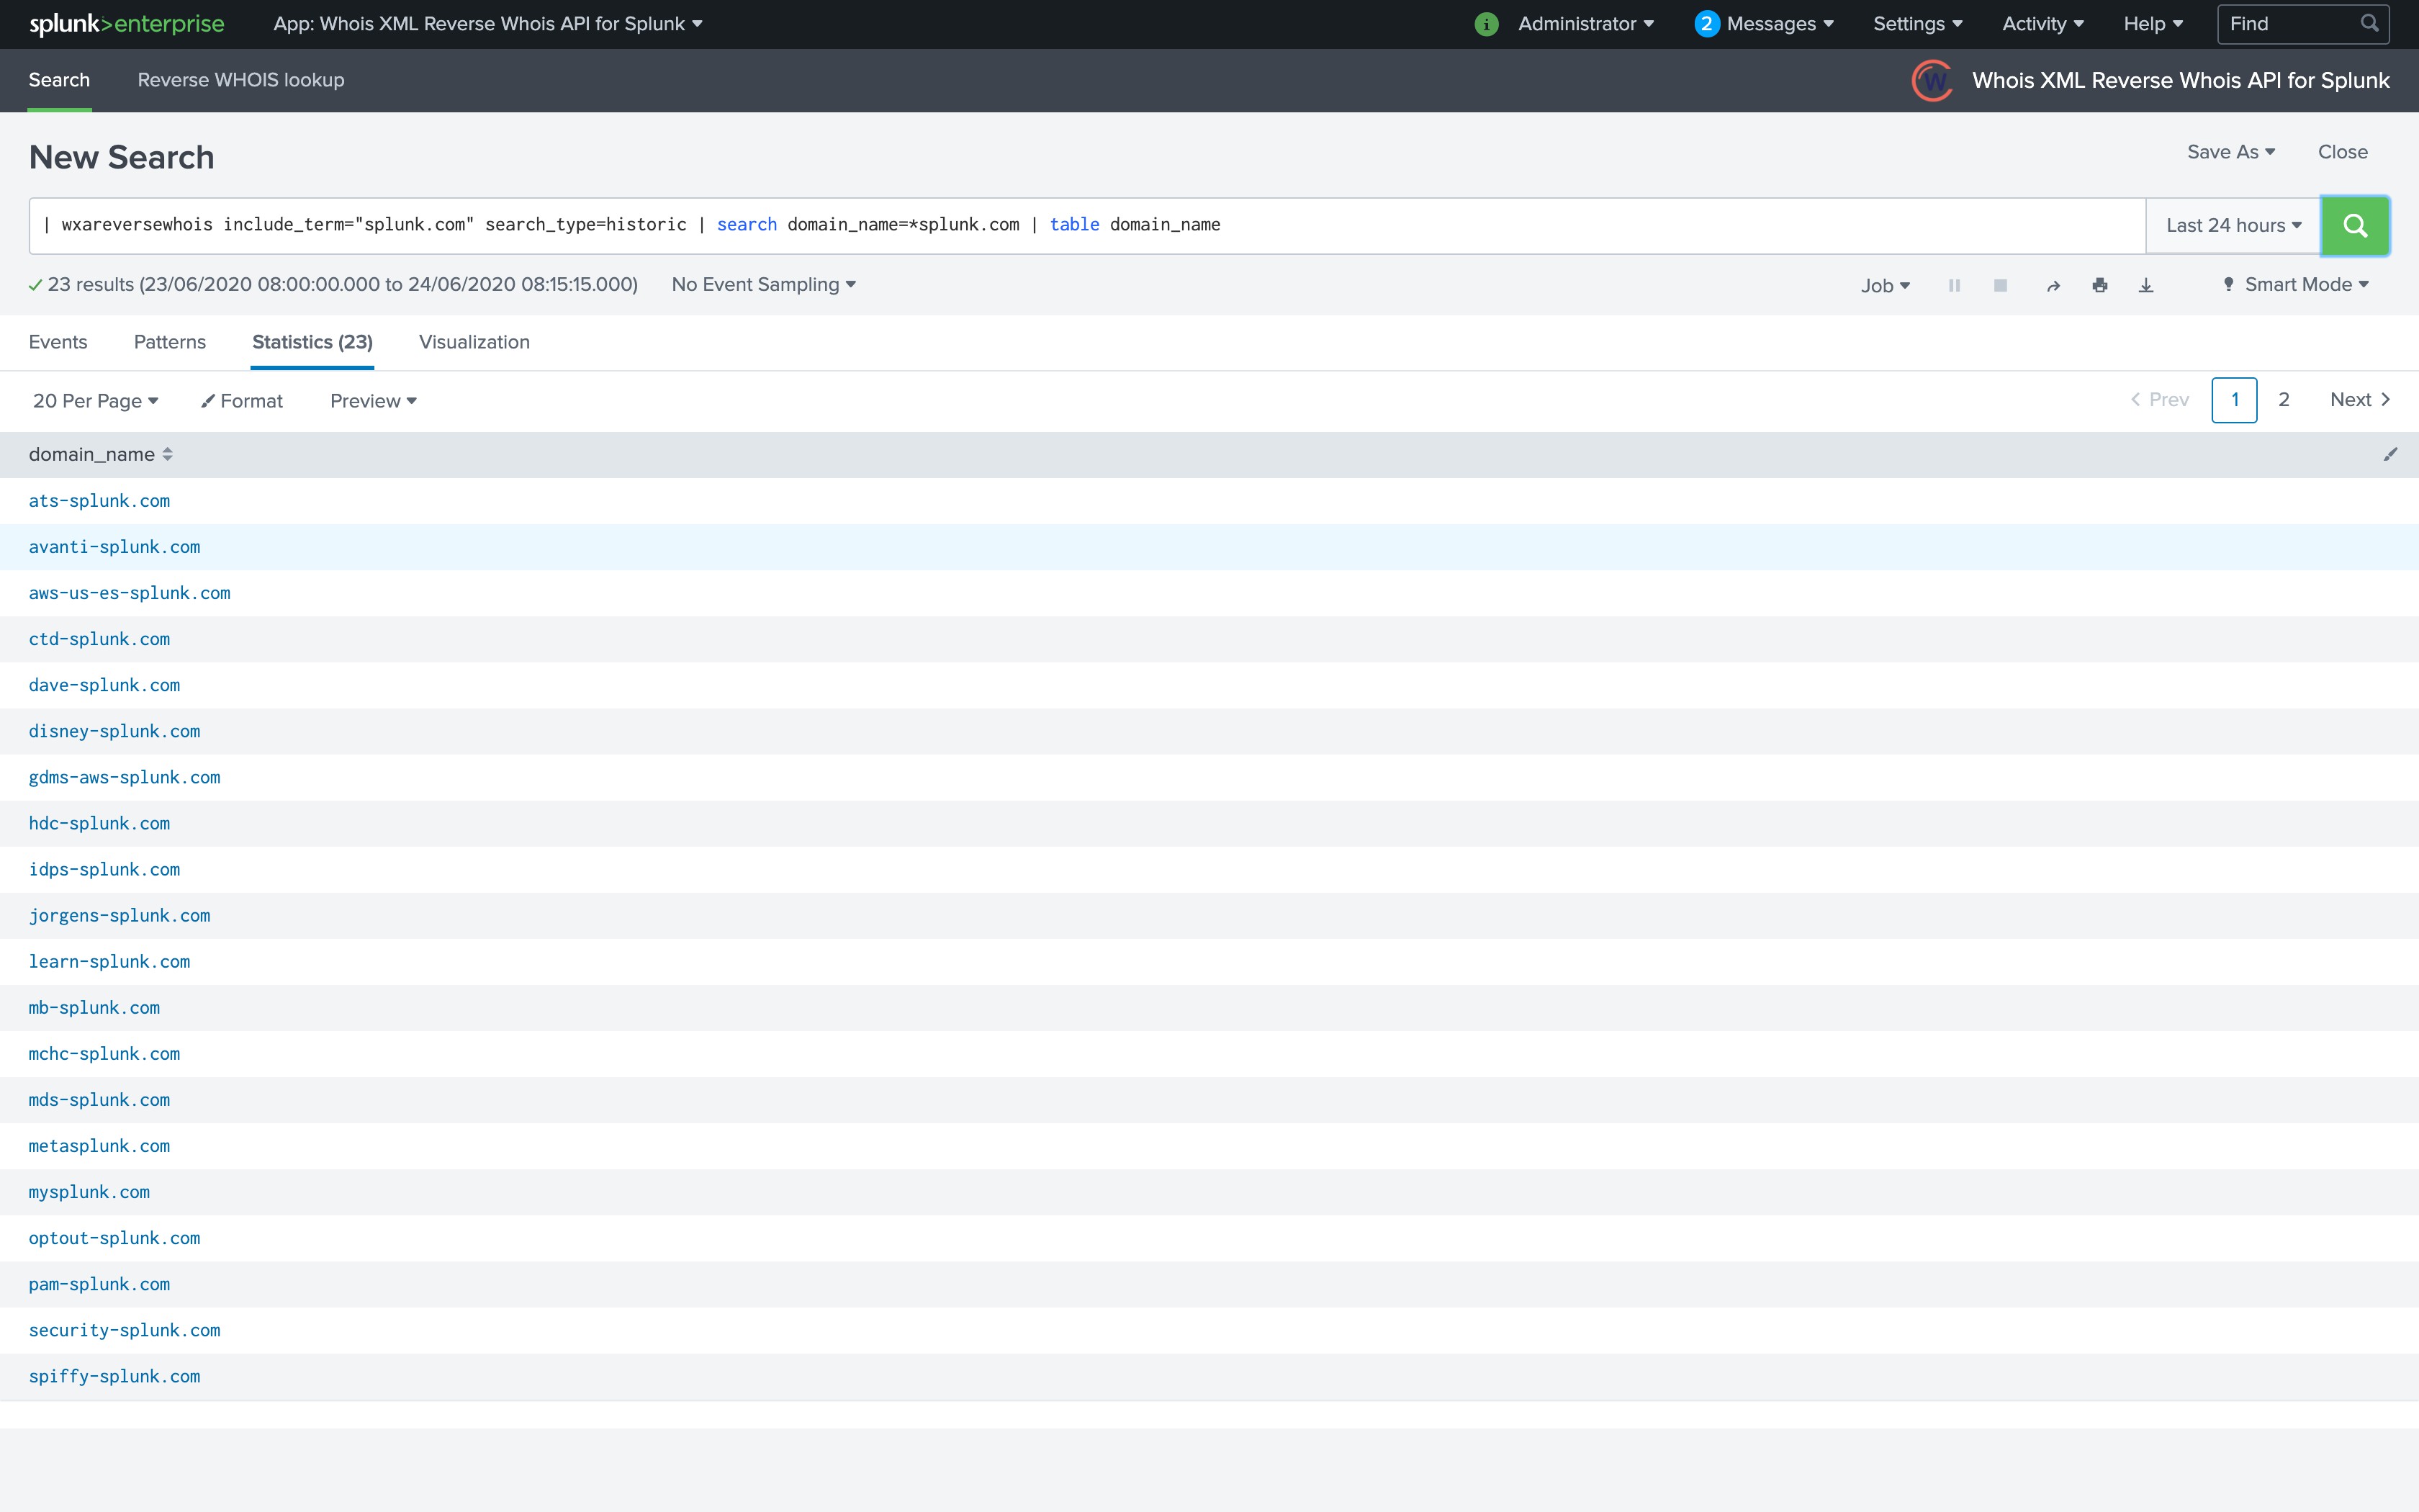Click into the search query input

pos(1086,226)
